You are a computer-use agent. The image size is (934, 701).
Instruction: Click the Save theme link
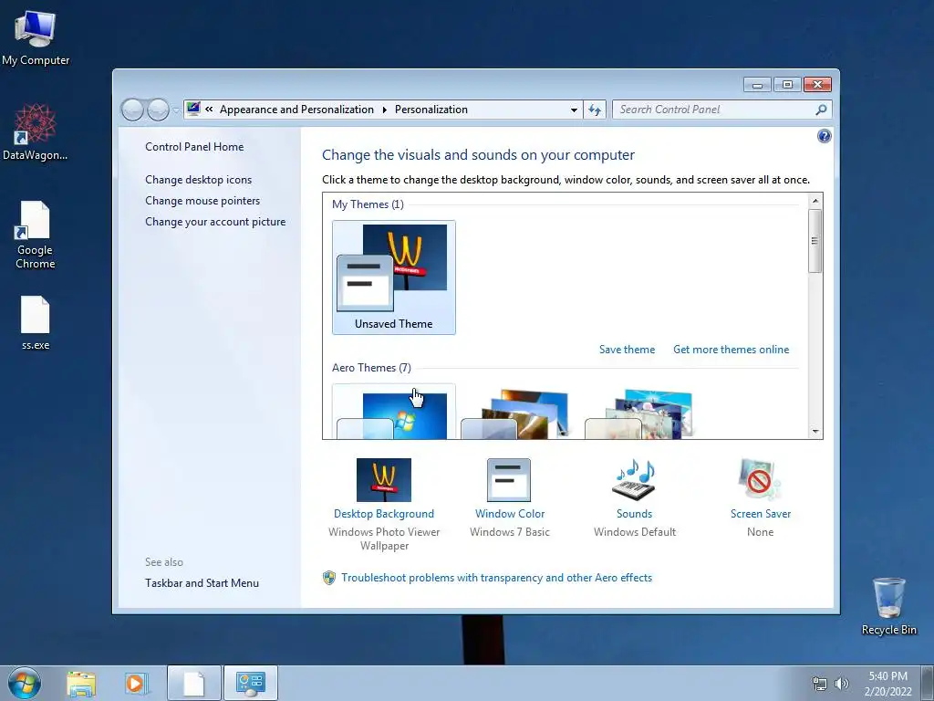627,350
